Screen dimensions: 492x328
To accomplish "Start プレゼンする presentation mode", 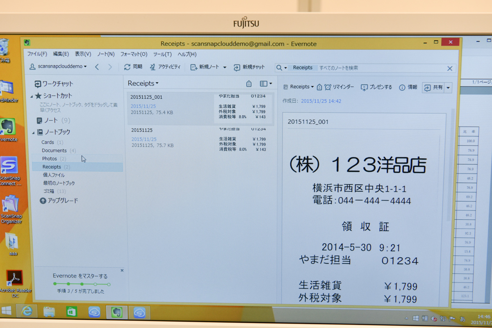I will point(376,87).
